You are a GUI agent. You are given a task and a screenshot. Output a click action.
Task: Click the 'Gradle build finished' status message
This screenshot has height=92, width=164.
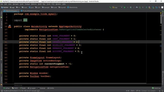click(22, 91)
